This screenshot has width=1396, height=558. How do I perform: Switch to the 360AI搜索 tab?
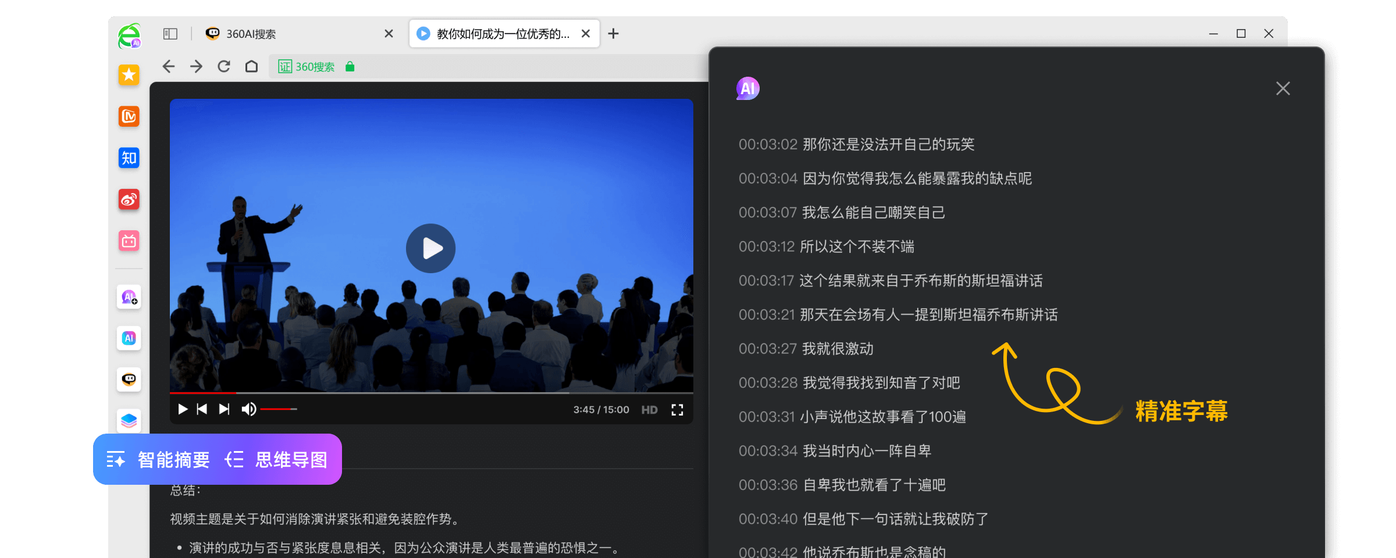click(x=251, y=34)
